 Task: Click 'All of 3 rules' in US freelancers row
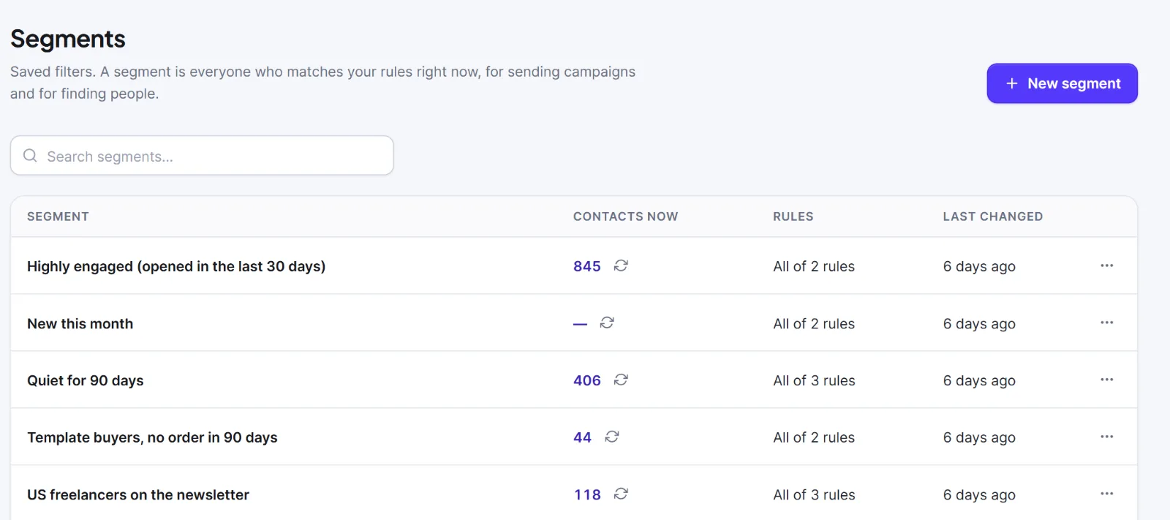(x=814, y=494)
